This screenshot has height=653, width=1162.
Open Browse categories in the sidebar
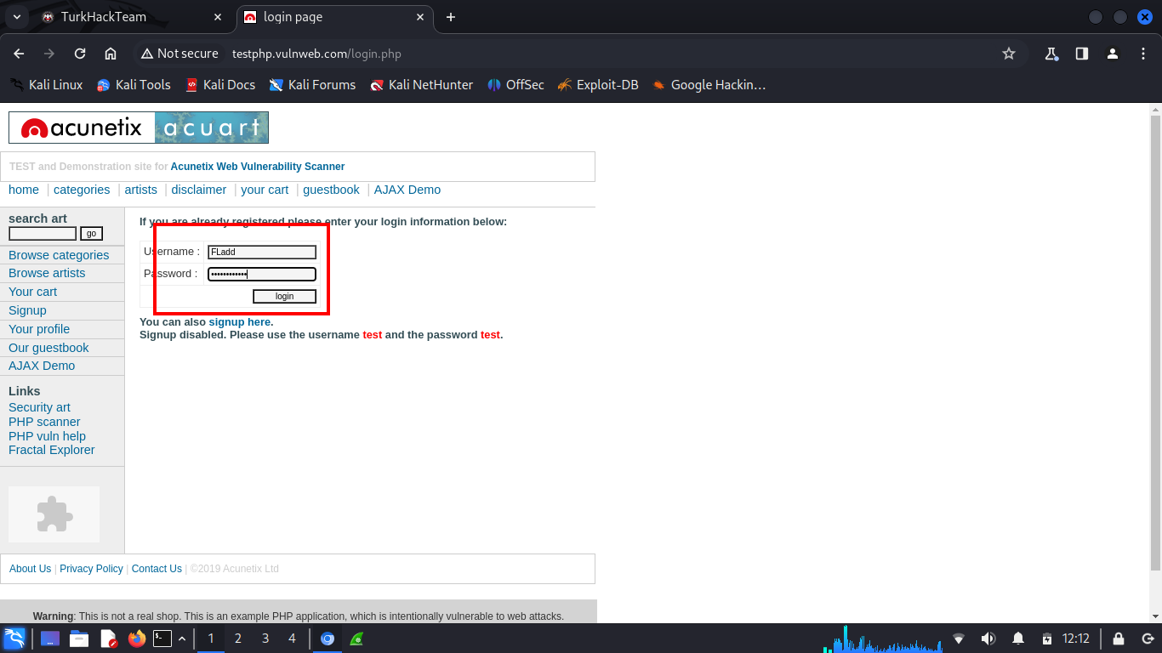(x=59, y=255)
